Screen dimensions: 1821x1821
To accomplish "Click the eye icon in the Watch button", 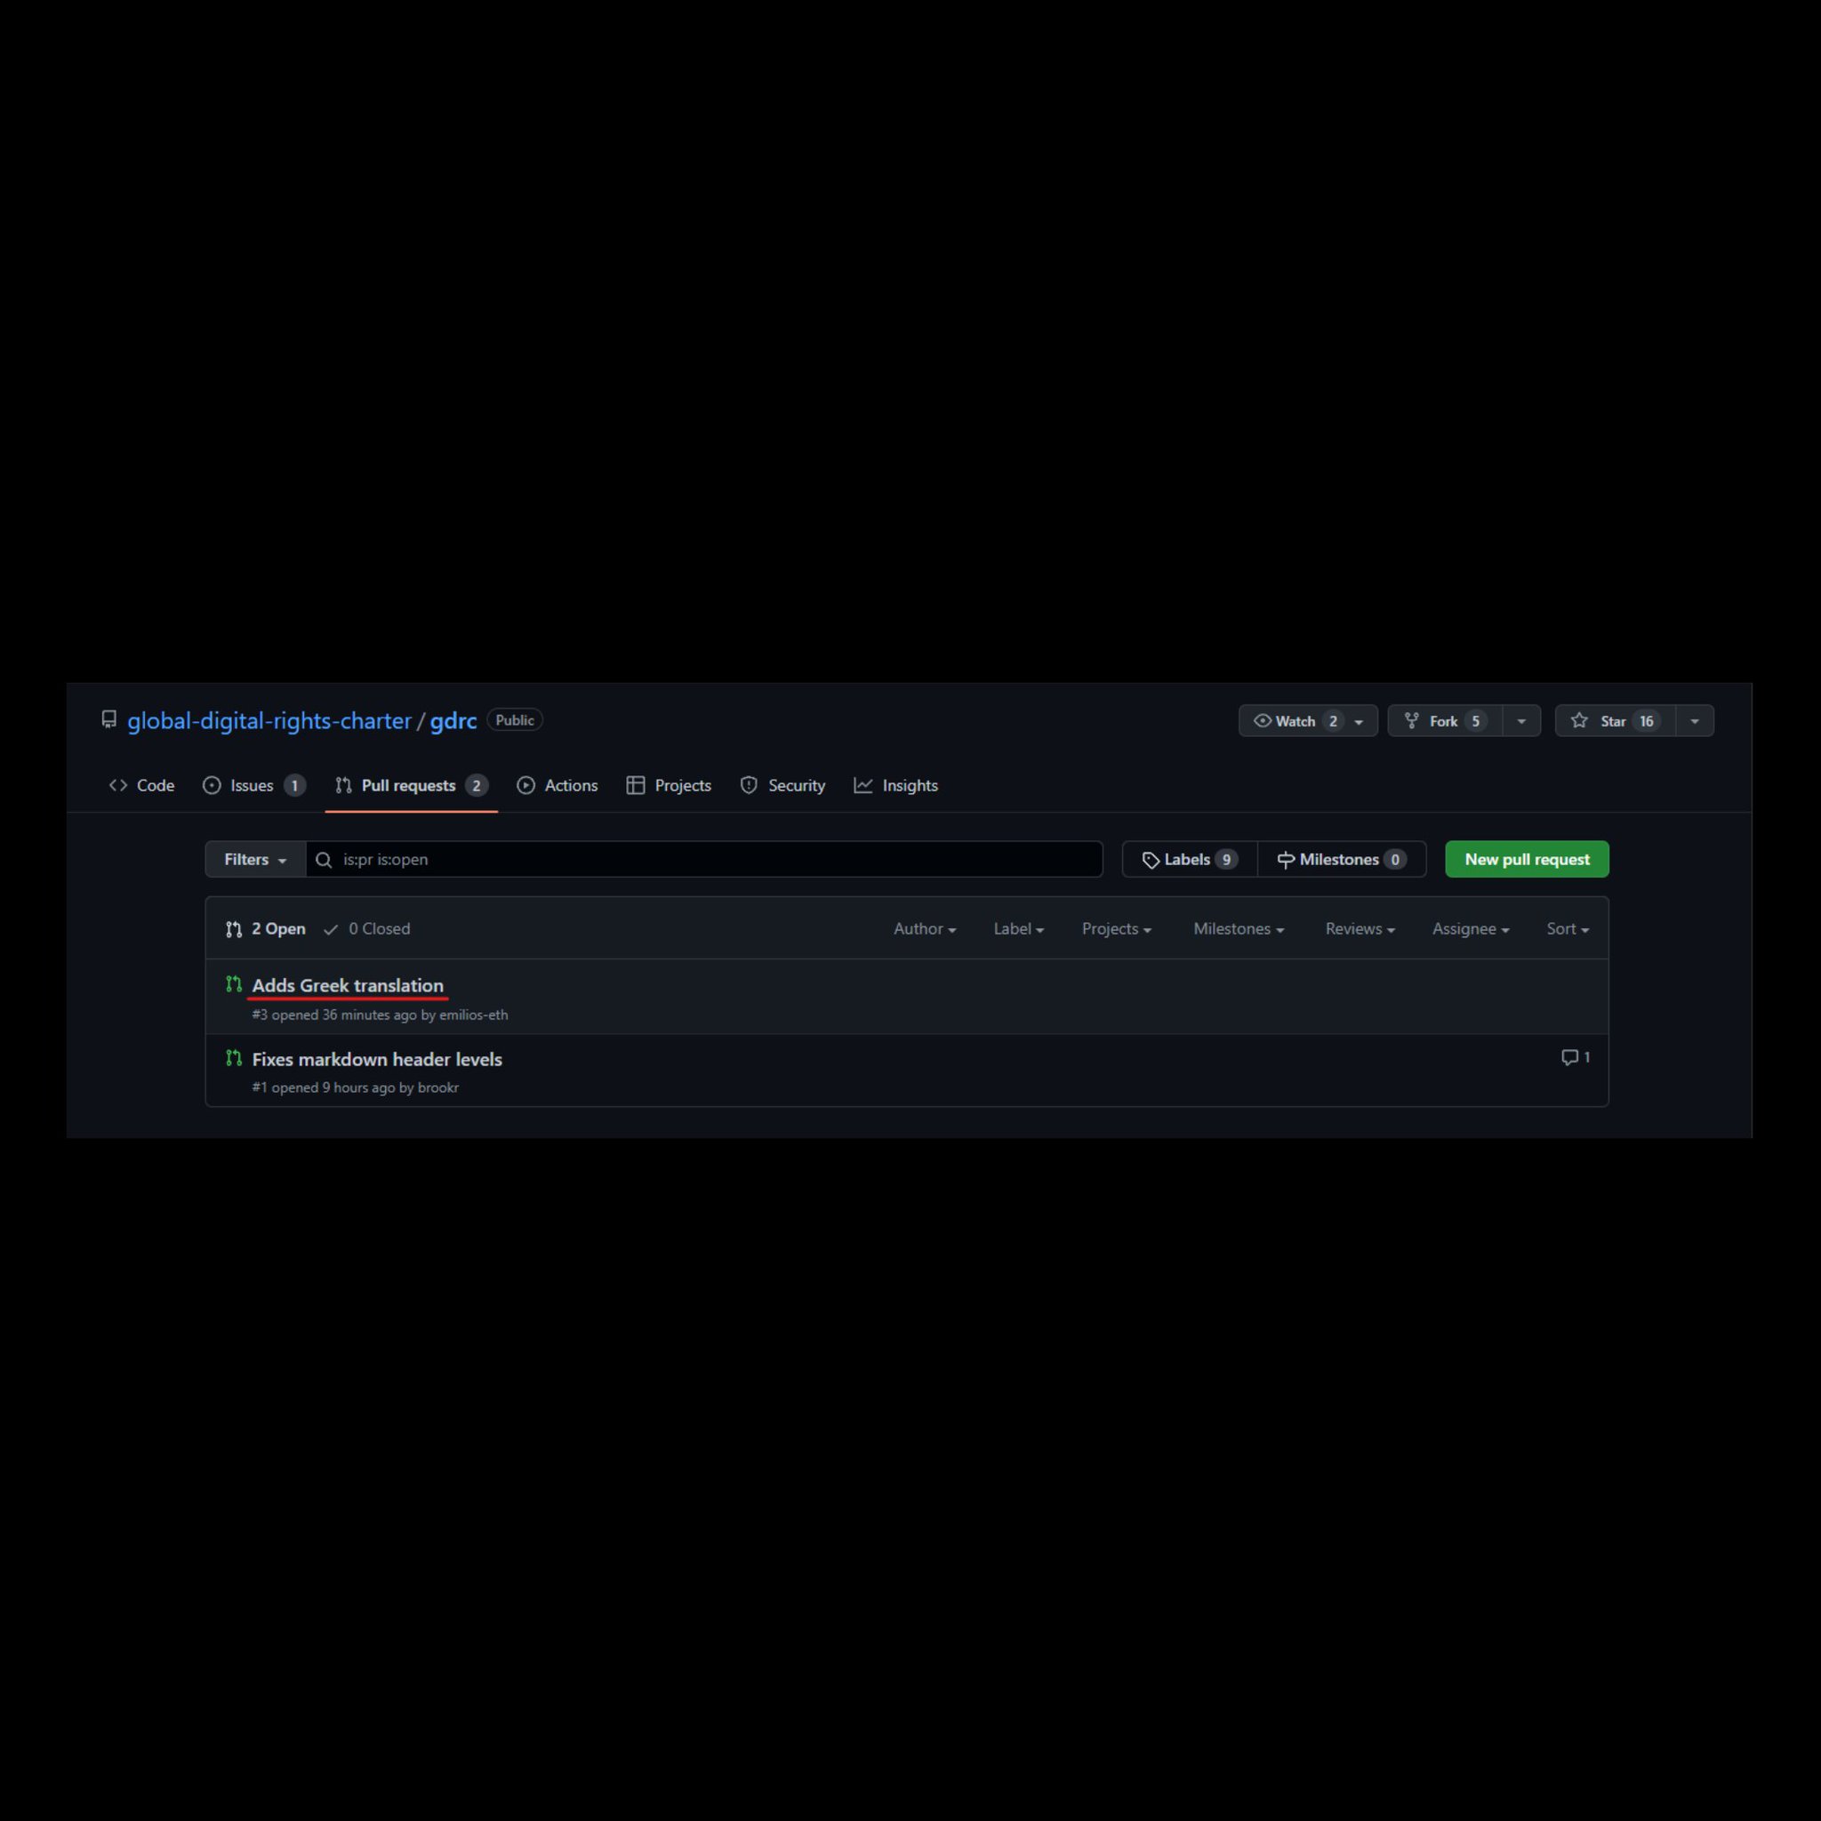I will point(1262,720).
